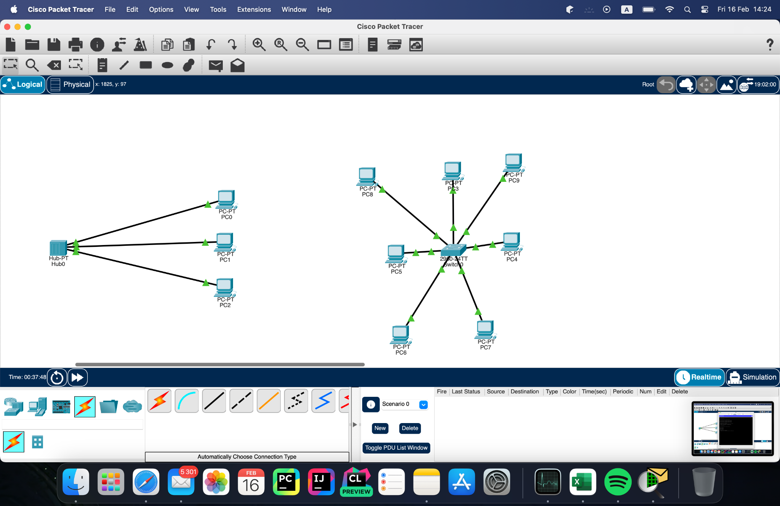Choose Copper Cross-Over dashed cable

coord(241,401)
